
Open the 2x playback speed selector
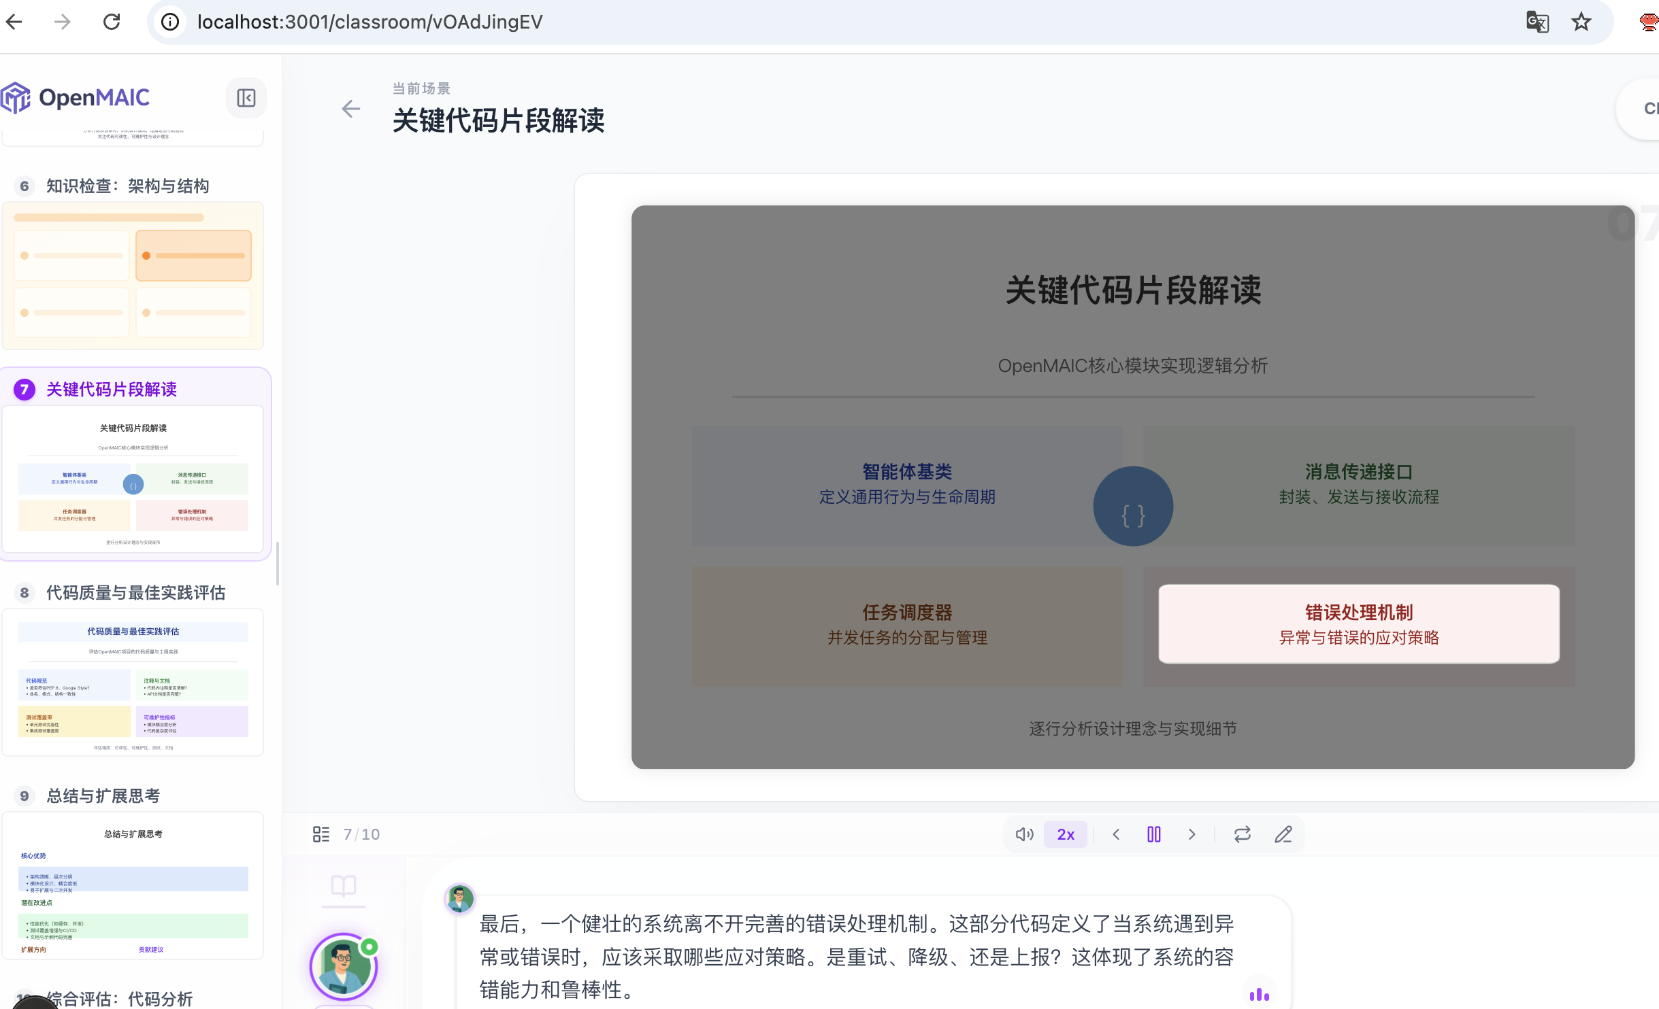coord(1065,834)
